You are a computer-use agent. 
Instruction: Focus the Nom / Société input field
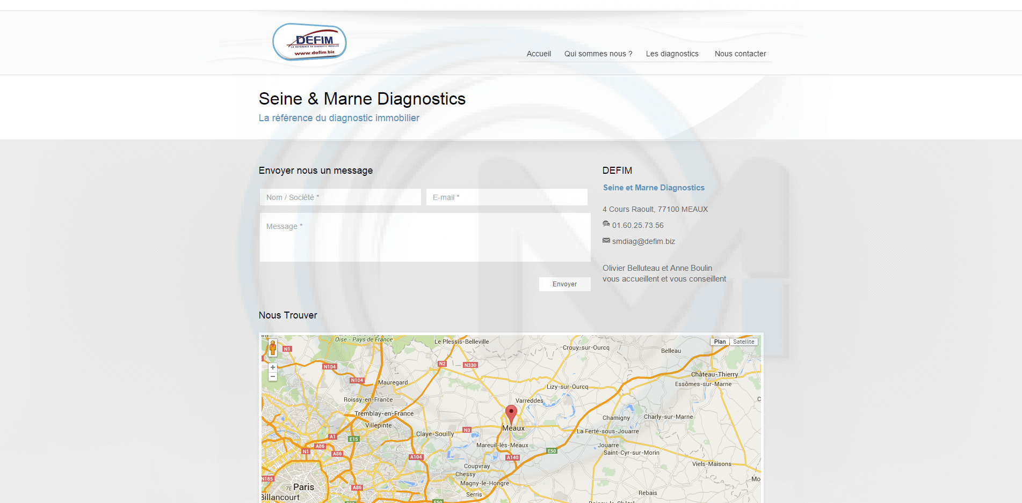(x=340, y=197)
